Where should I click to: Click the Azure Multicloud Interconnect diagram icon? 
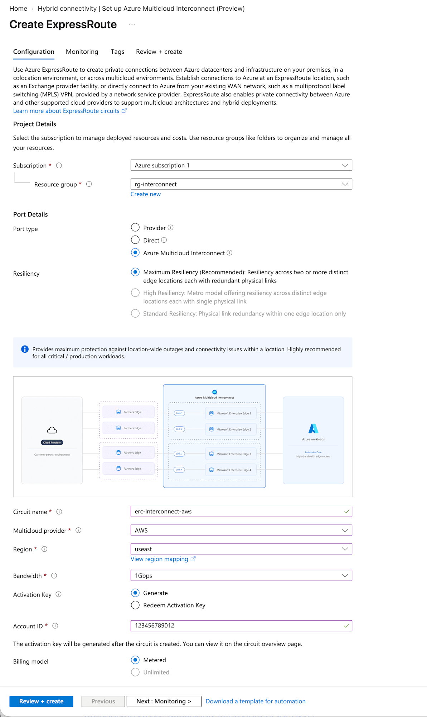pyautogui.click(x=214, y=392)
